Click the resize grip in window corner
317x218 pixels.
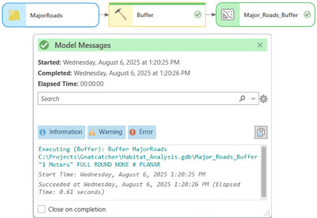(x=267, y=213)
